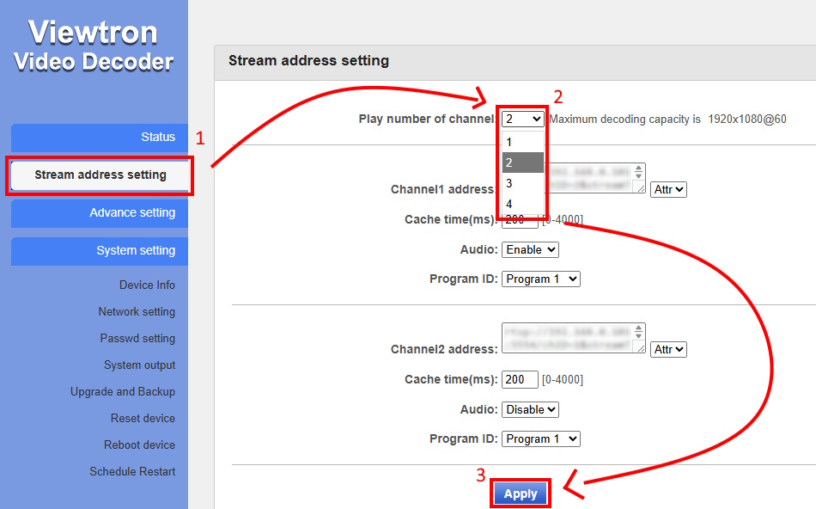816x509 pixels.
Task: Go to Device Info page
Action: point(147,285)
